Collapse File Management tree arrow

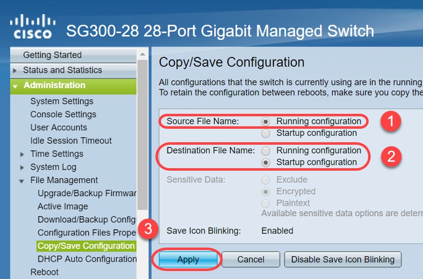tap(22, 181)
